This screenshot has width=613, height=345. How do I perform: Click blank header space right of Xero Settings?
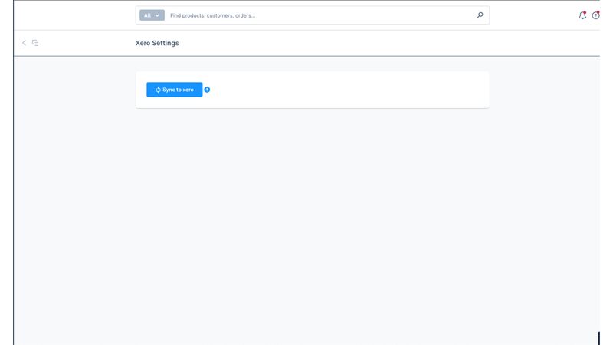[383, 43]
